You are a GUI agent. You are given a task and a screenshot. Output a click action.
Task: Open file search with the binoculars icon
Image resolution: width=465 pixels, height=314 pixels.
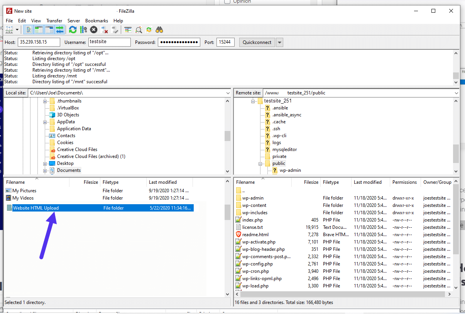[159, 30]
